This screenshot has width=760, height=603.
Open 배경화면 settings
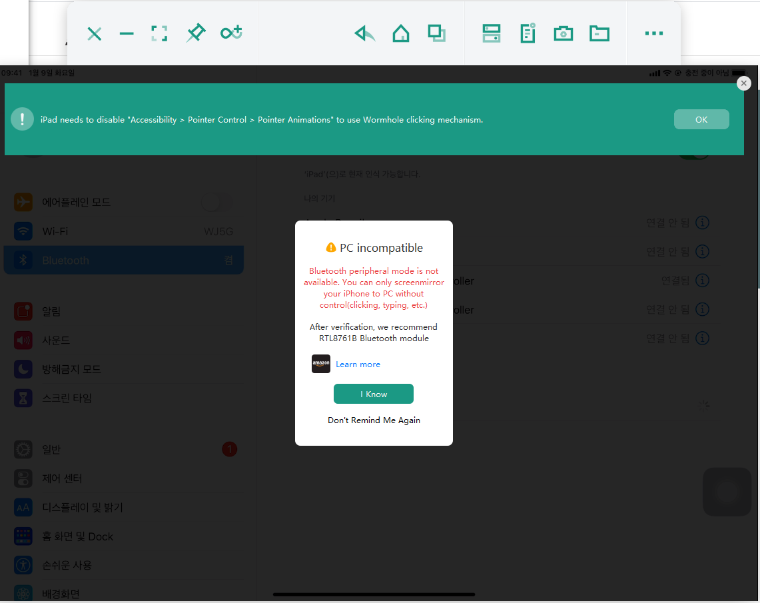pyautogui.click(x=124, y=592)
